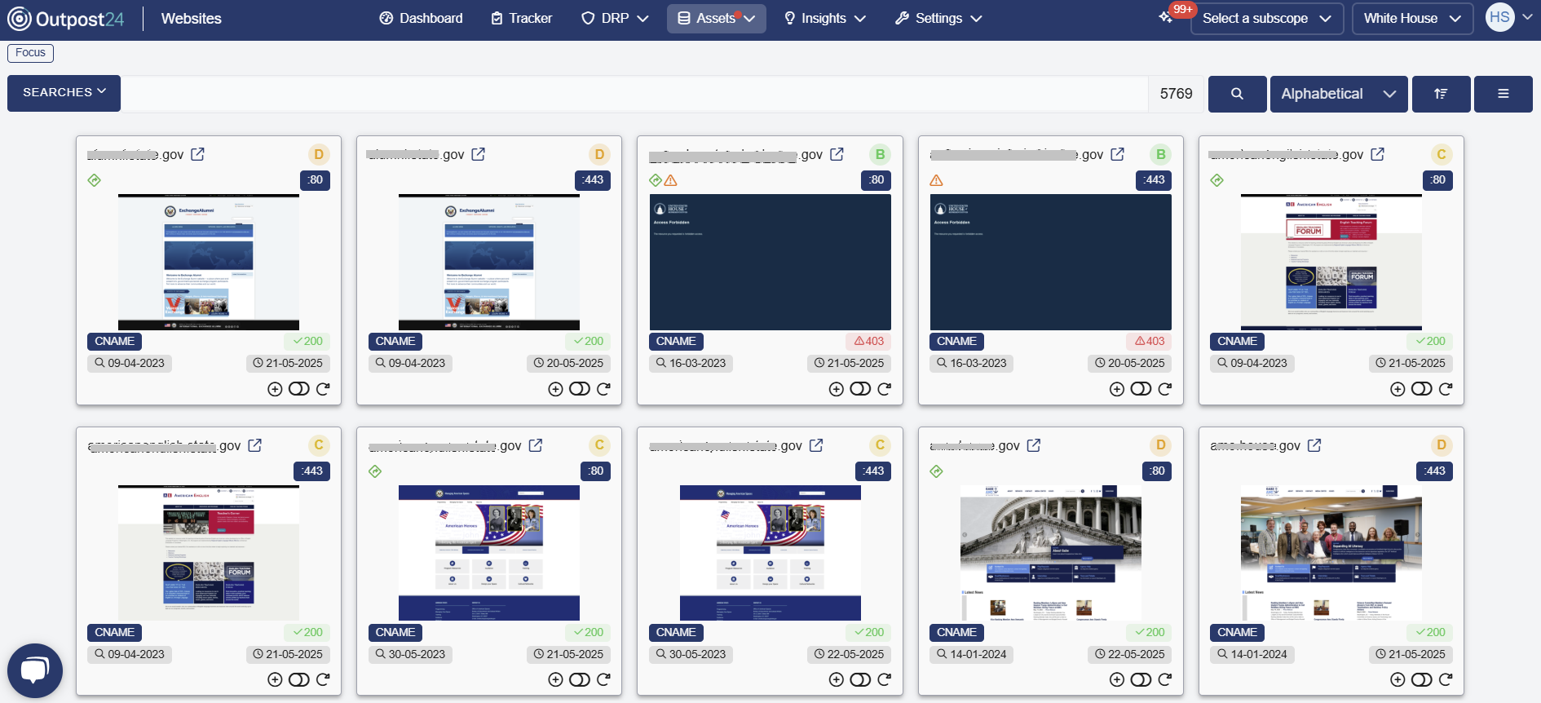
Task: Toggle the sort order direction icon
Action: tap(1441, 94)
